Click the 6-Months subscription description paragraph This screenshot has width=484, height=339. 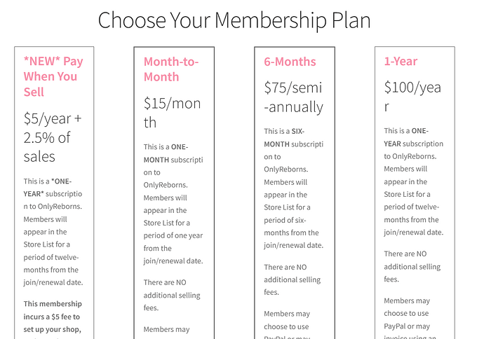click(x=293, y=188)
